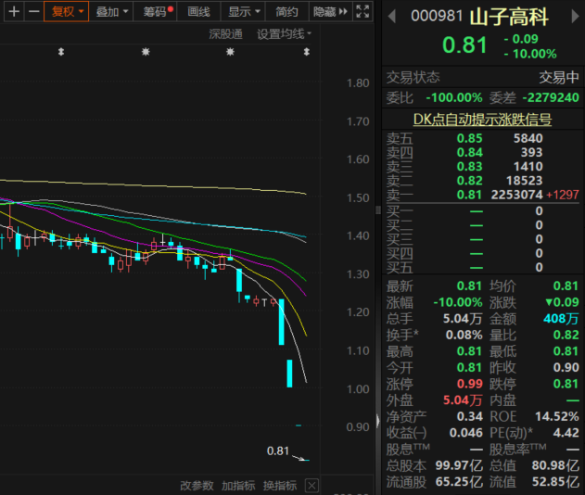Screen dimensions: 585x495
Task: Click the 卖四 price 0.84
Action: pyautogui.click(x=469, y=152)
